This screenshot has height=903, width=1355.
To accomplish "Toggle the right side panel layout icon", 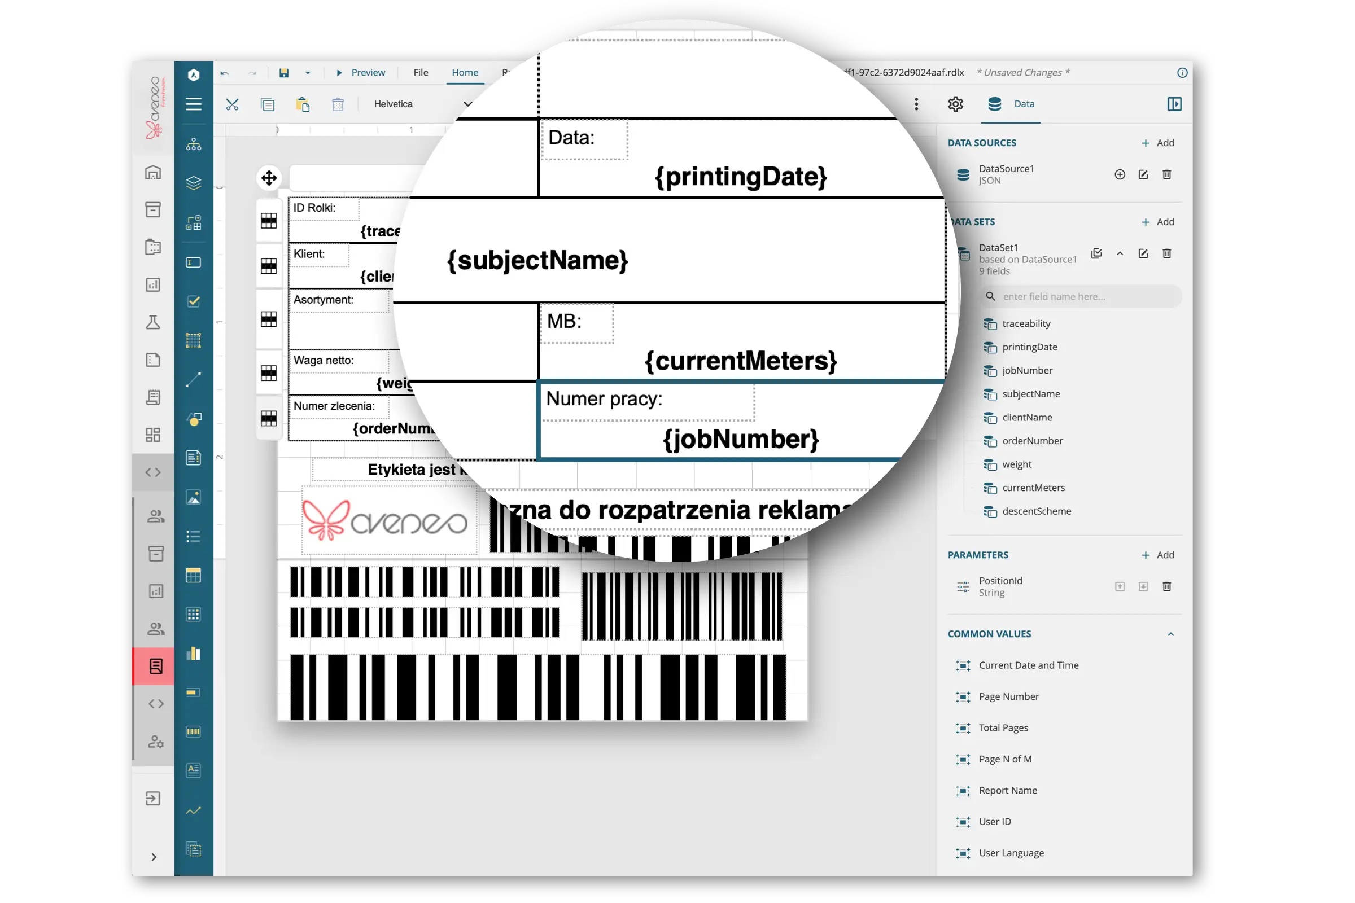I will (x=1174, y=104).
